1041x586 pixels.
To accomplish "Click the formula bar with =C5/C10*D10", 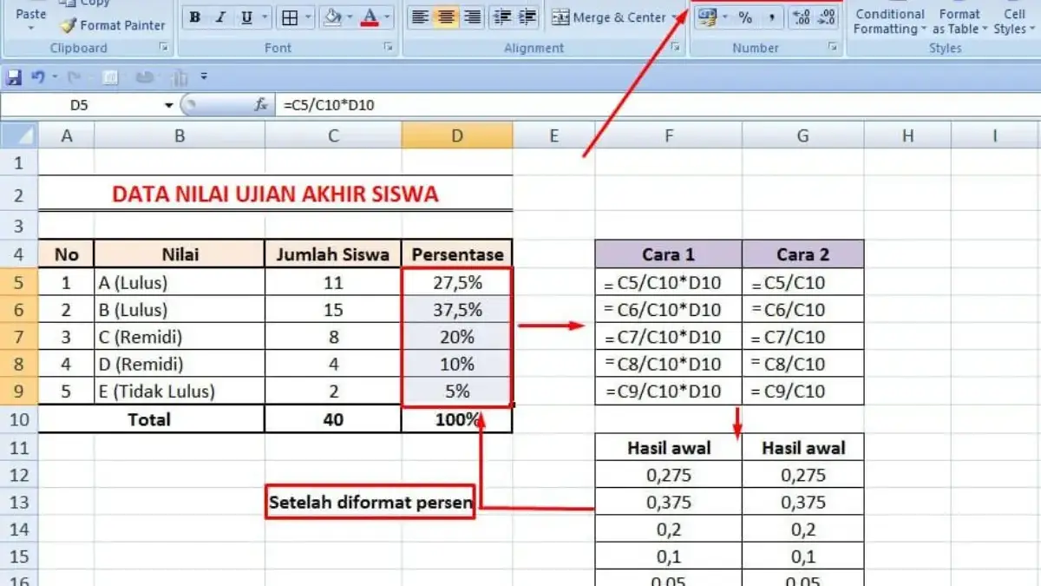I will coord(658,105).
